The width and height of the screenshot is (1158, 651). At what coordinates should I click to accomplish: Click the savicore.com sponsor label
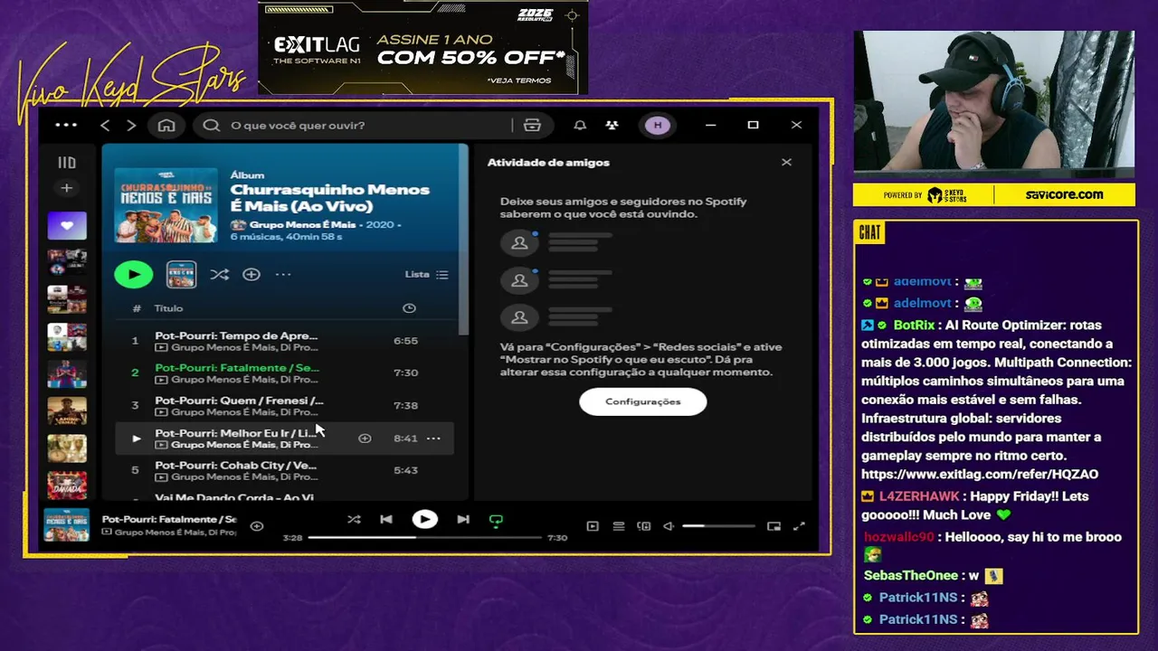1064,194
